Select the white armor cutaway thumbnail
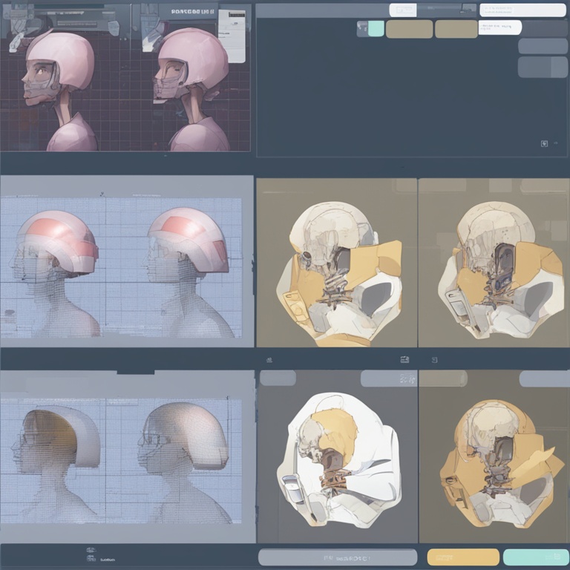Image resolution: width=570 pixels, height=570 pixels. (x=339, y=460)
